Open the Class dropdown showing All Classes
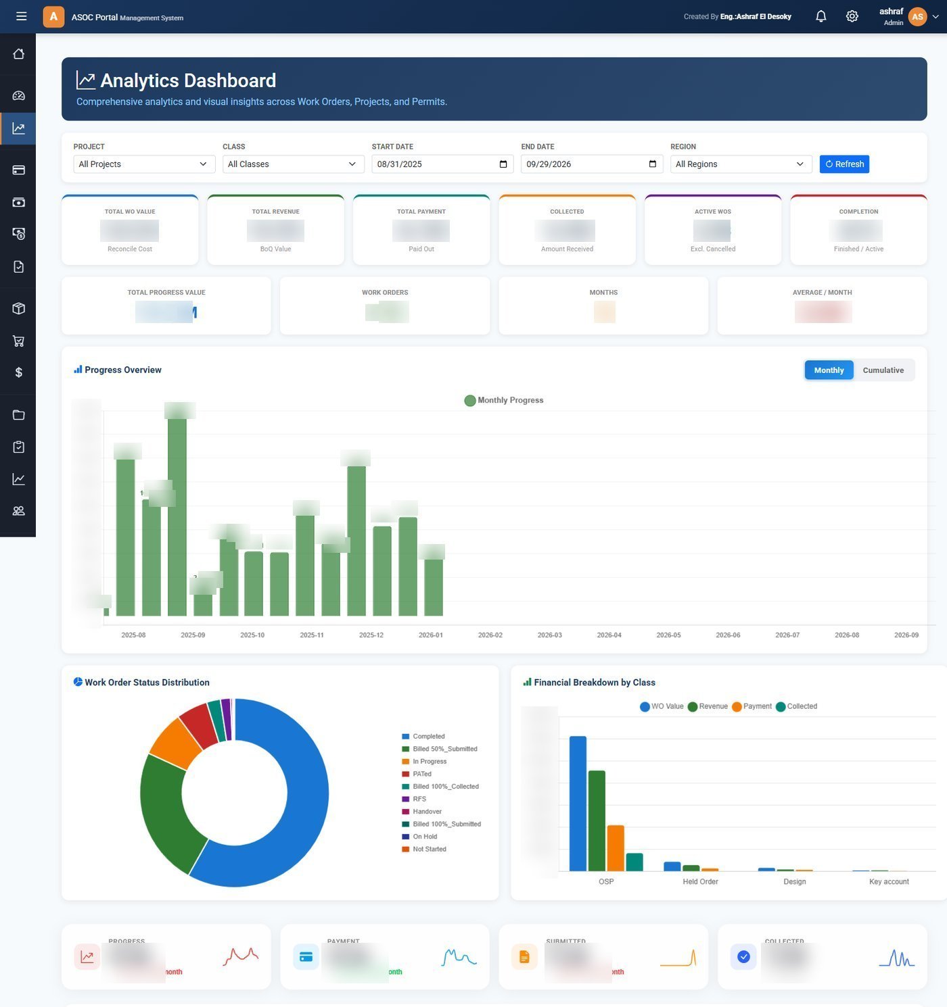 293,164
